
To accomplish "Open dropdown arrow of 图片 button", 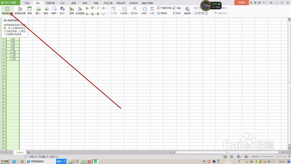I will [x=41, y=13].
